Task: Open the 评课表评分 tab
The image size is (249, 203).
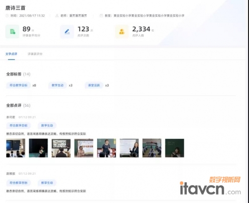Action: click(x=35, y=54)
